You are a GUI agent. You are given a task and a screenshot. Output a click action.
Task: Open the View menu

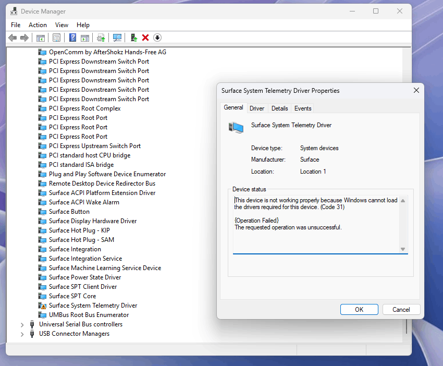(x=61, y=25)
